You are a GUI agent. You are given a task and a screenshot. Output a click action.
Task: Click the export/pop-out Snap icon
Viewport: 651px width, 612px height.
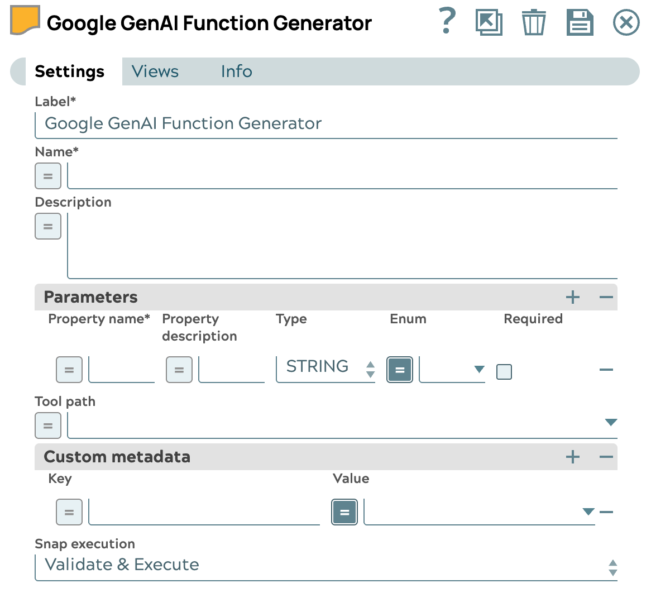click(x=489, y=23)
